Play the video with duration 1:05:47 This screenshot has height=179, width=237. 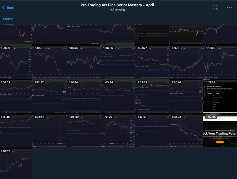(x=49, y=130)
